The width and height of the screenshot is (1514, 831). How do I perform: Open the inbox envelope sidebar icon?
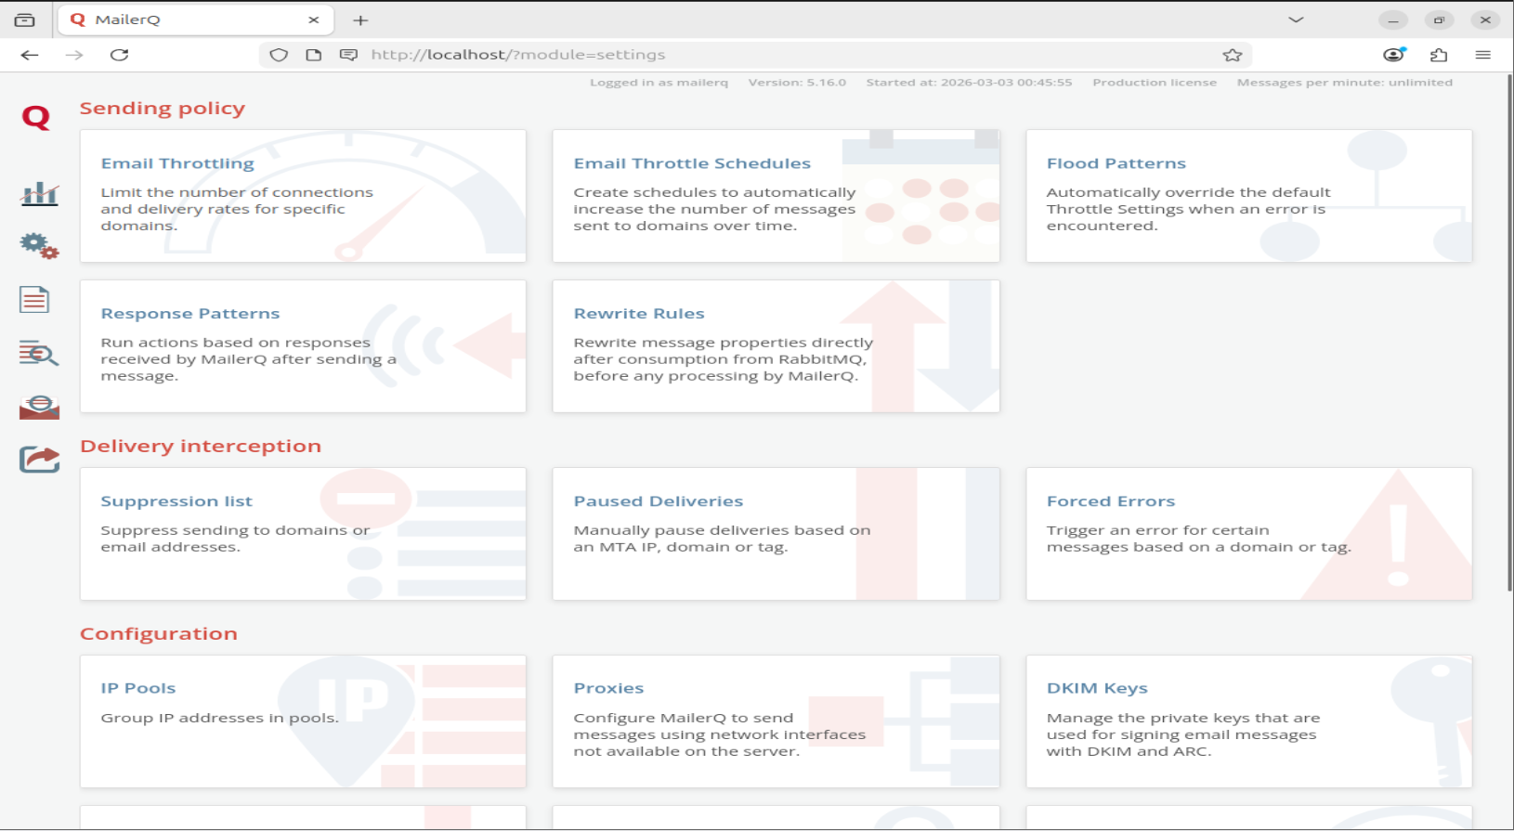[x=39, y=407]
